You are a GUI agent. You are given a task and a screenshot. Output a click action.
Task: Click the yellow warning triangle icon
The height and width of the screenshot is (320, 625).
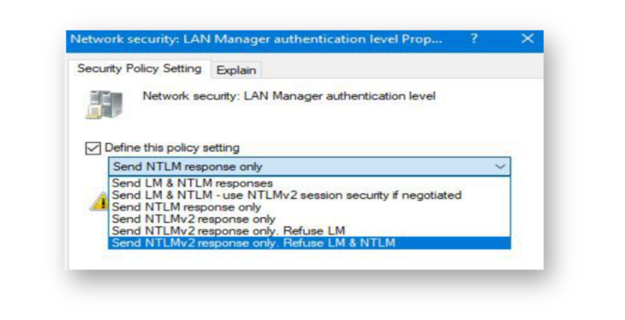pyautogui.click(x=99, y=202)
